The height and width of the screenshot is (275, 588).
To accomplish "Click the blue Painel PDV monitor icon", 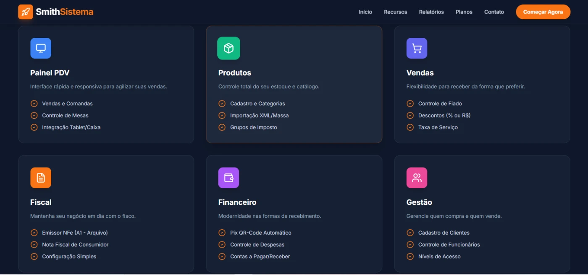I will tap(41, 48).
